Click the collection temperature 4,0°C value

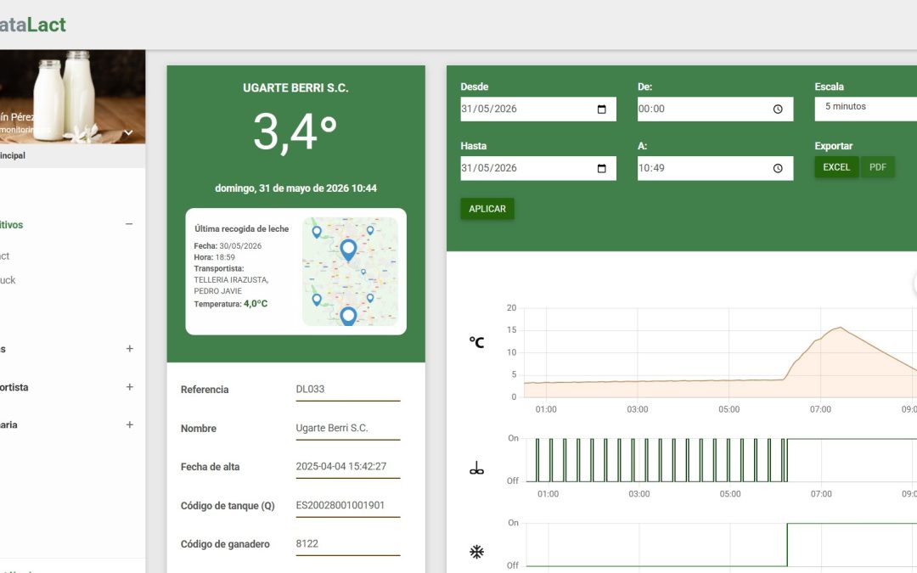256,303
